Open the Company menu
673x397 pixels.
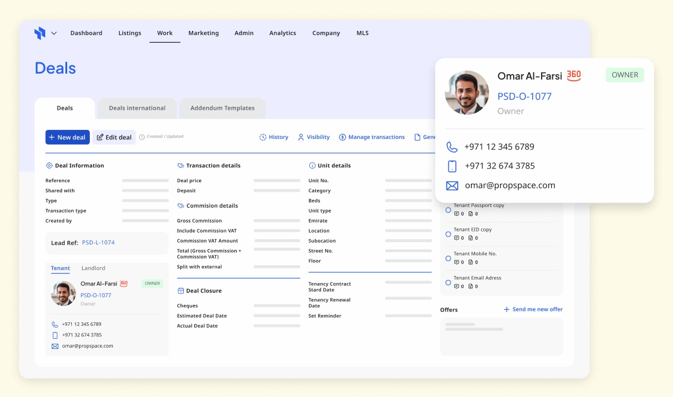pos(326,33)
